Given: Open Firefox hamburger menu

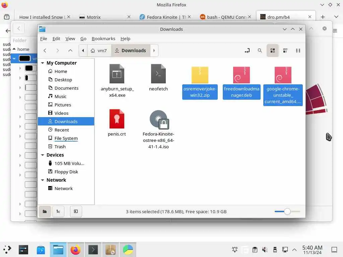Looking at the screenshot, I should coord(335,30).
